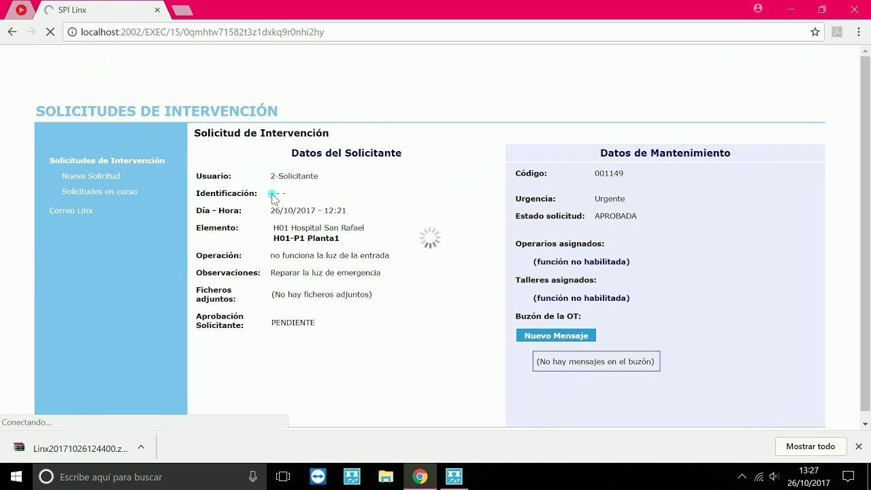
Task: Click the SOLICITUDES DE INTERVENCIÓN heading
Action: [157, 112]
